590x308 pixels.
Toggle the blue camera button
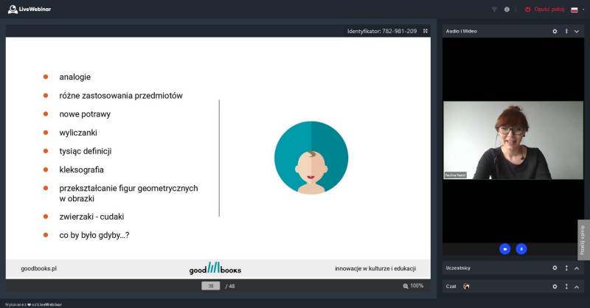coord(505,249)
